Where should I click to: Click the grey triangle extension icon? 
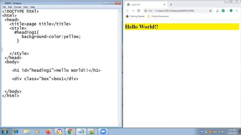[218, 11]
